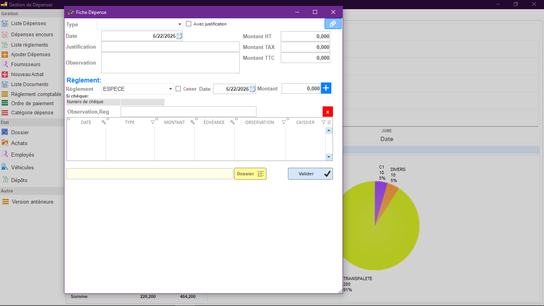Expand grid column options double-chevron

click(x=329, y=122)
